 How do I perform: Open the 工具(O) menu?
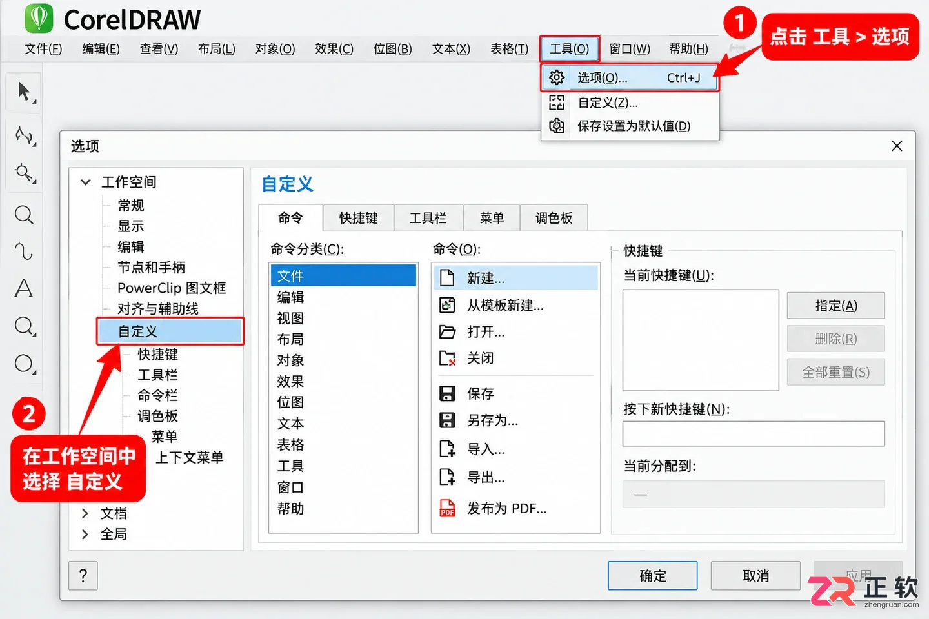click(x=569, y=49)
